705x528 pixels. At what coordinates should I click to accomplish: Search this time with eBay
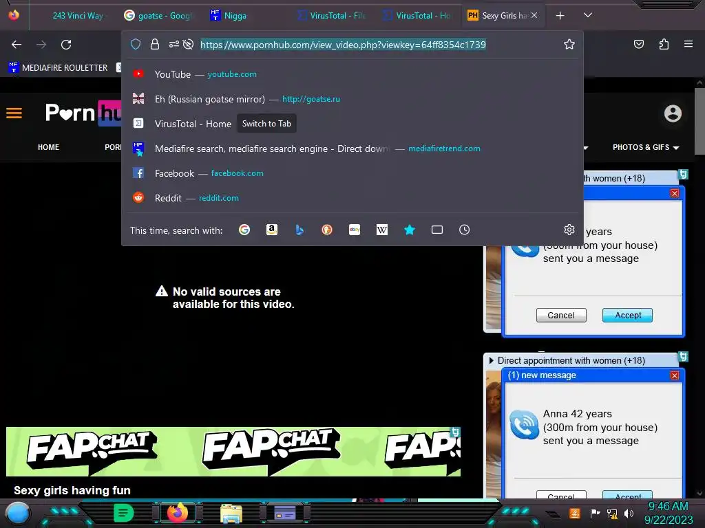(x=355, y=230)
